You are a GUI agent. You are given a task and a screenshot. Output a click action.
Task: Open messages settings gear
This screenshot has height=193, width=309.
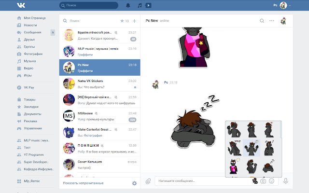pos(134,183)
